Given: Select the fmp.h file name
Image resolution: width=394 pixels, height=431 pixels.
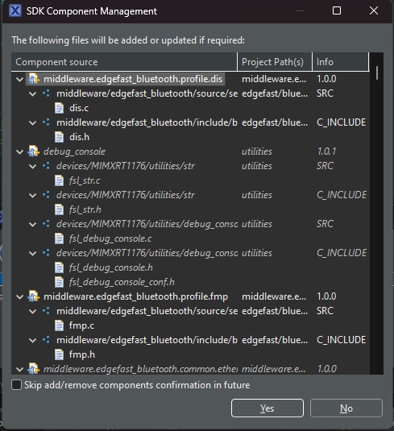Looking at the screenshot, I should pyautogui.click(x=82, y=354).
